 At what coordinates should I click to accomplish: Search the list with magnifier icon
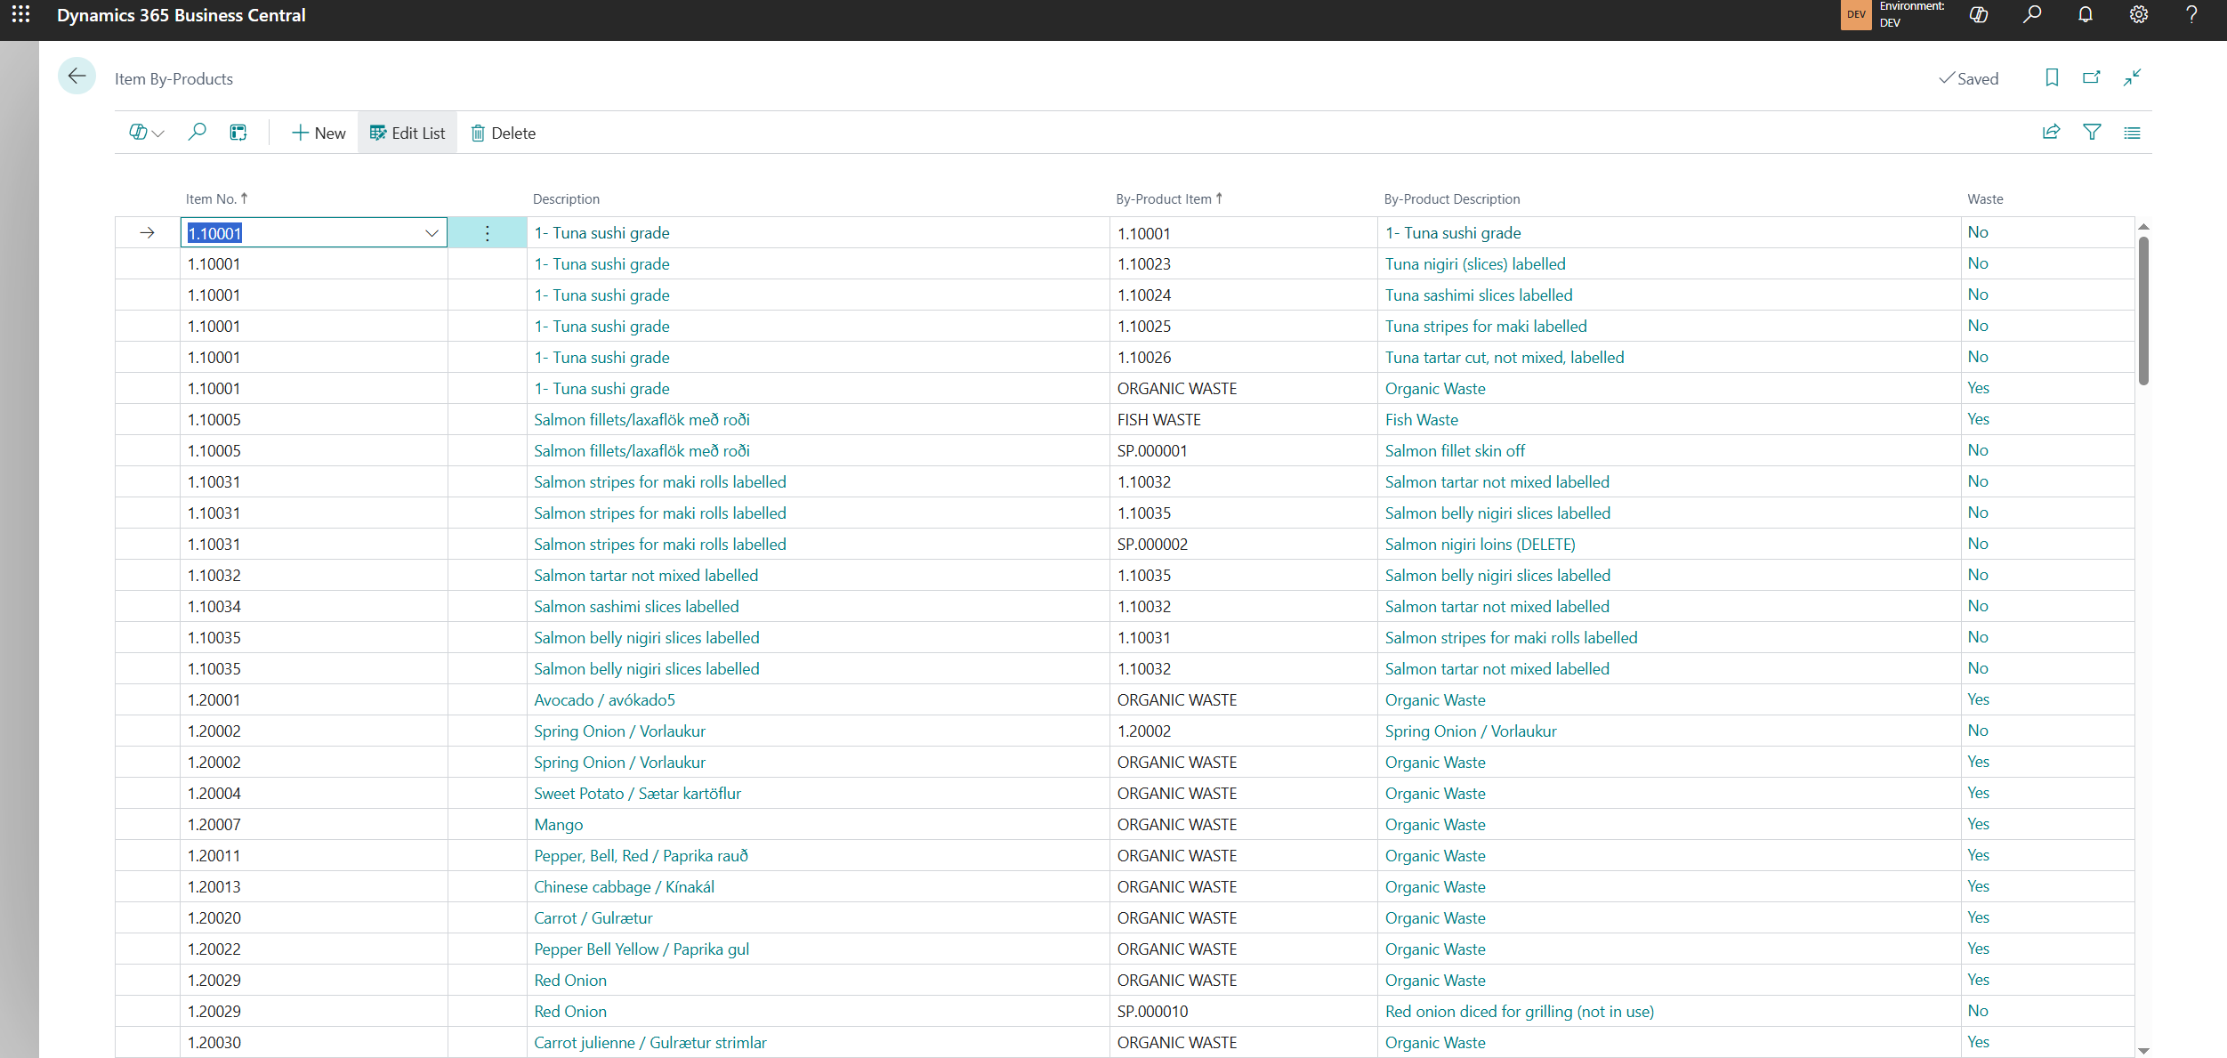[x=197, y=133]
